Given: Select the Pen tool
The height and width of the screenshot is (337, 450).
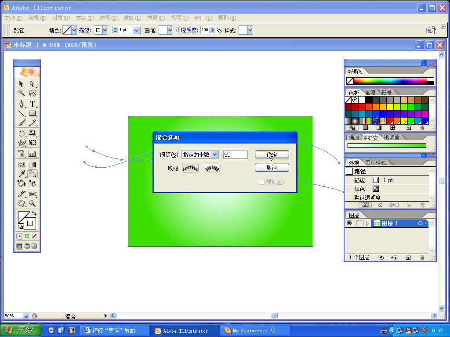Looking at the screenshot, I should (21, 104).
